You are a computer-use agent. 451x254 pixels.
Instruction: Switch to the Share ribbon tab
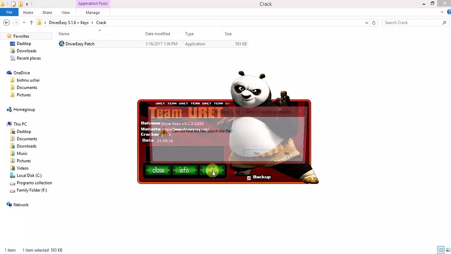[x=47, y=12]
